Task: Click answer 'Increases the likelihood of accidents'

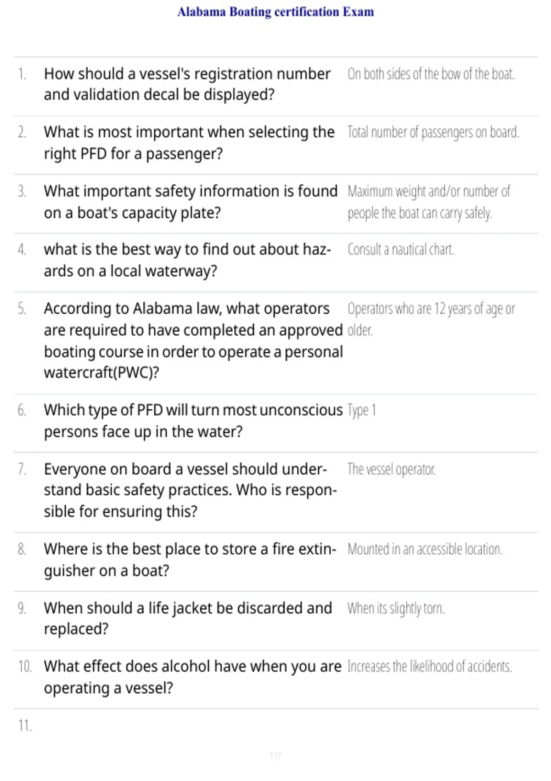Action: click(x=430, y=667)
